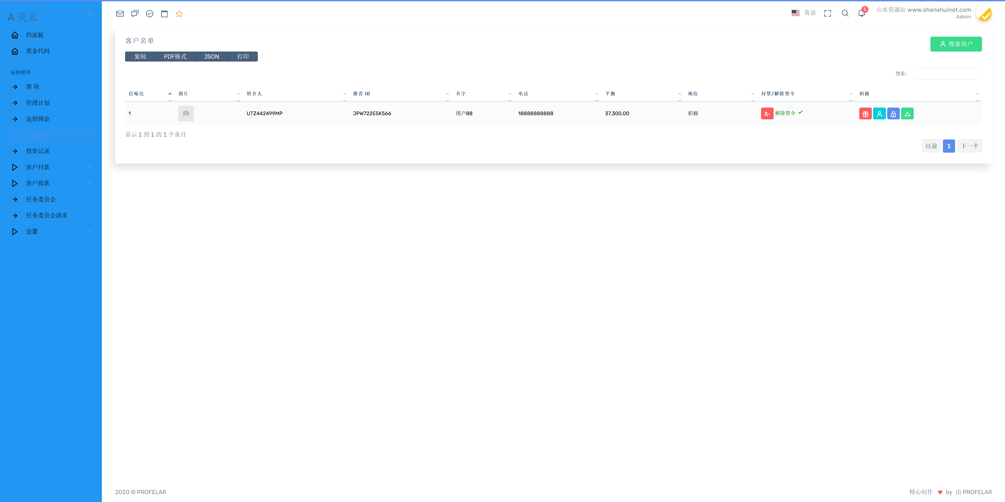Click the red gift action icon
Image resolution: width=1005 pixels, height=502 pixels.
[865, 114]
